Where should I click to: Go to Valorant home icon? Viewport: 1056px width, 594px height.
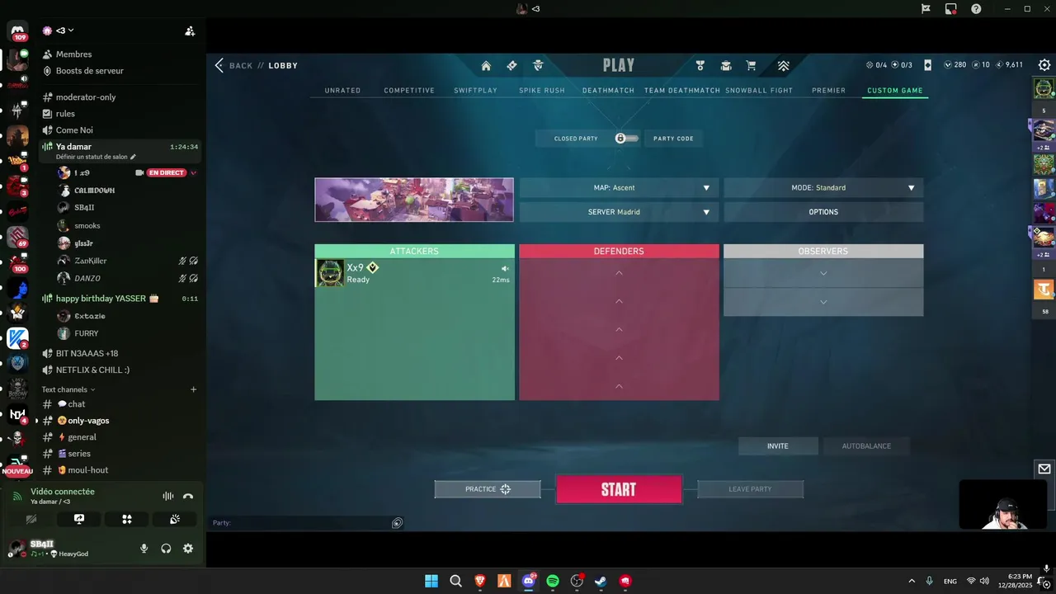click(486, 66)
